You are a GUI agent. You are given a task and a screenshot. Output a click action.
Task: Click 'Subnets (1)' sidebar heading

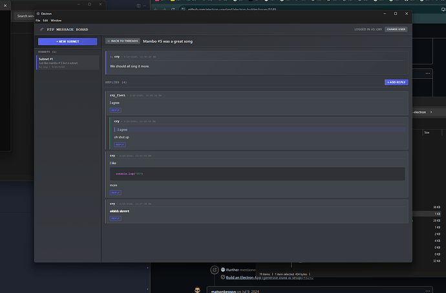click(x=47, y=52)
